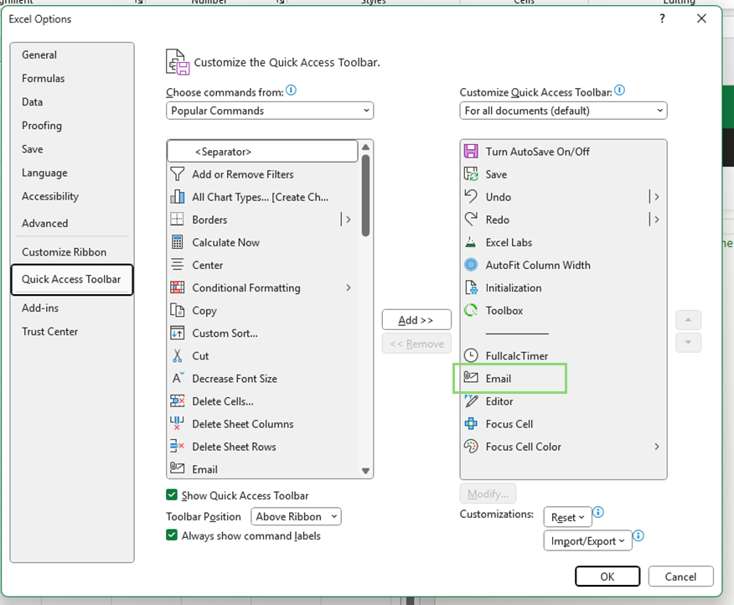This screenshot has height=605, width=734.
Task: Click the Custom Sort icon
Action: tap(177, 333)
